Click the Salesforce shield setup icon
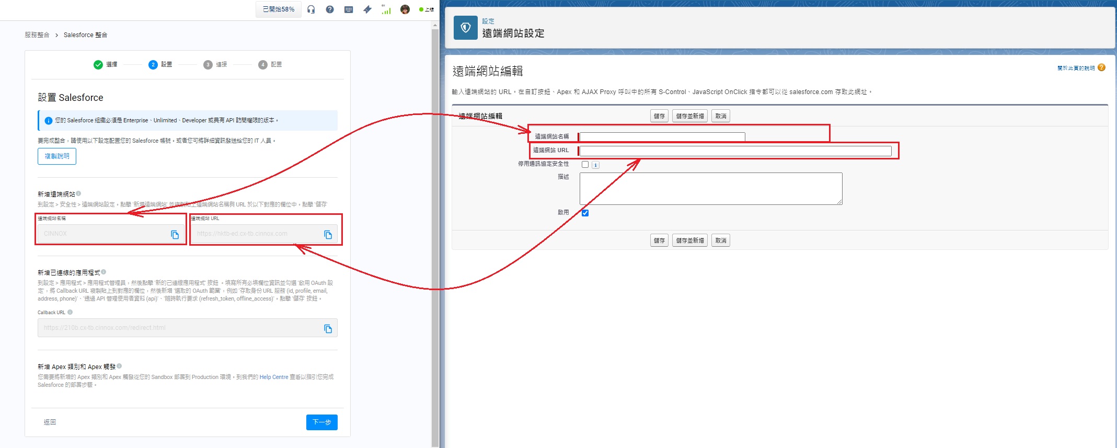This screenshot has width=1117, height=448. point(466,28)
